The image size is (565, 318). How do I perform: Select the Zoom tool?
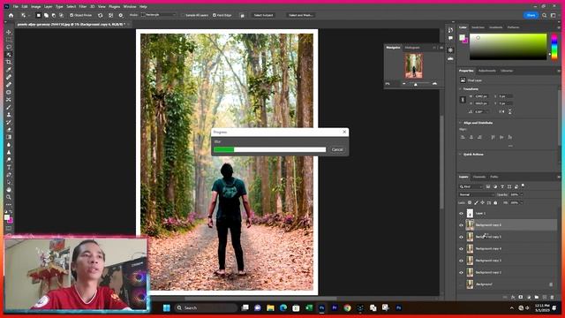click(9, 197)
